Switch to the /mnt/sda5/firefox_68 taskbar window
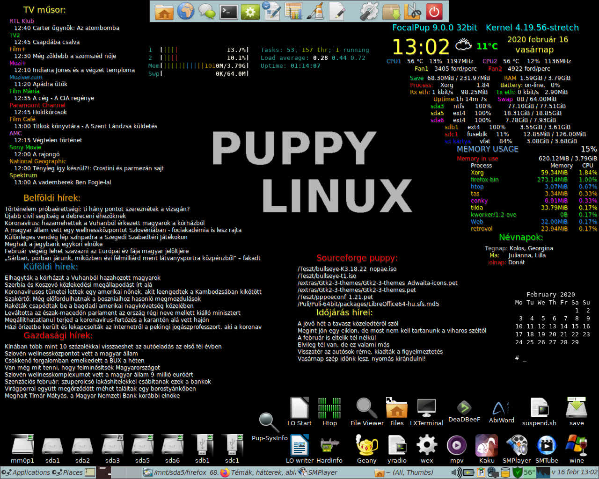 click(181, 472)
